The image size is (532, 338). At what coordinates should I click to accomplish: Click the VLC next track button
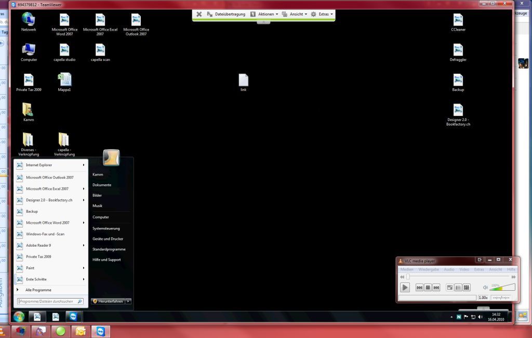436,288
